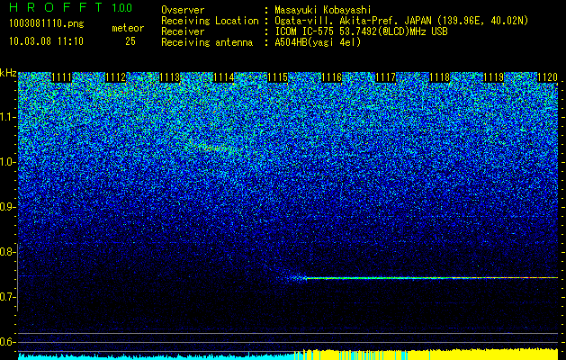The height and width of the screenshot is (360, 566).
Task: Click the 0.8 kHz axis label
Action: [x=8, y=252]
